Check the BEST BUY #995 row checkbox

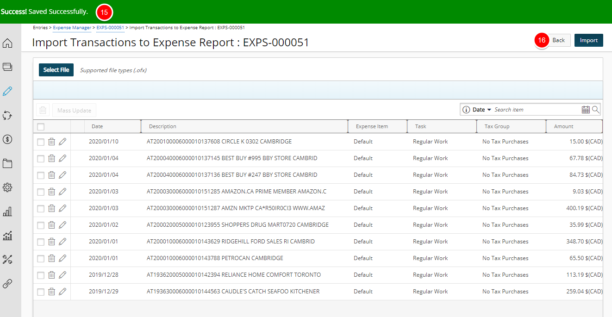[x=41, y=159]
